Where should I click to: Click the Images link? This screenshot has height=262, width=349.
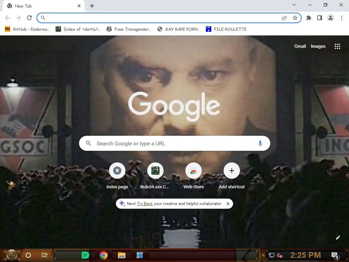click(x=318, y=46)
